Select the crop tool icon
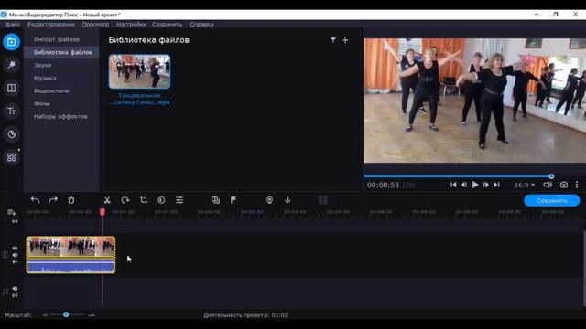586x329 pixels. point(144,200)
